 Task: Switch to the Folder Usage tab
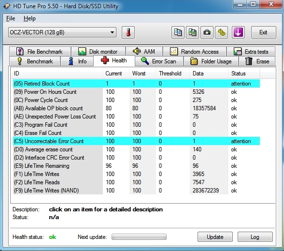tap(211, 61)
